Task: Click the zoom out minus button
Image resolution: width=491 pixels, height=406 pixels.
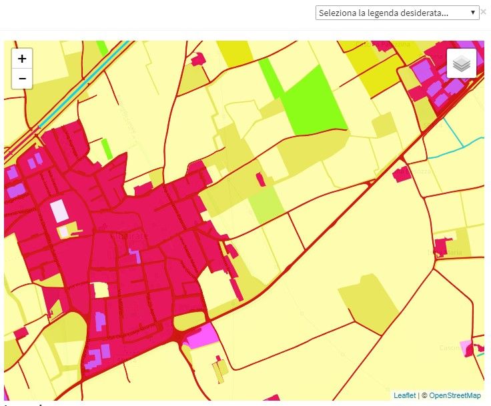Action: click(22, 79)
